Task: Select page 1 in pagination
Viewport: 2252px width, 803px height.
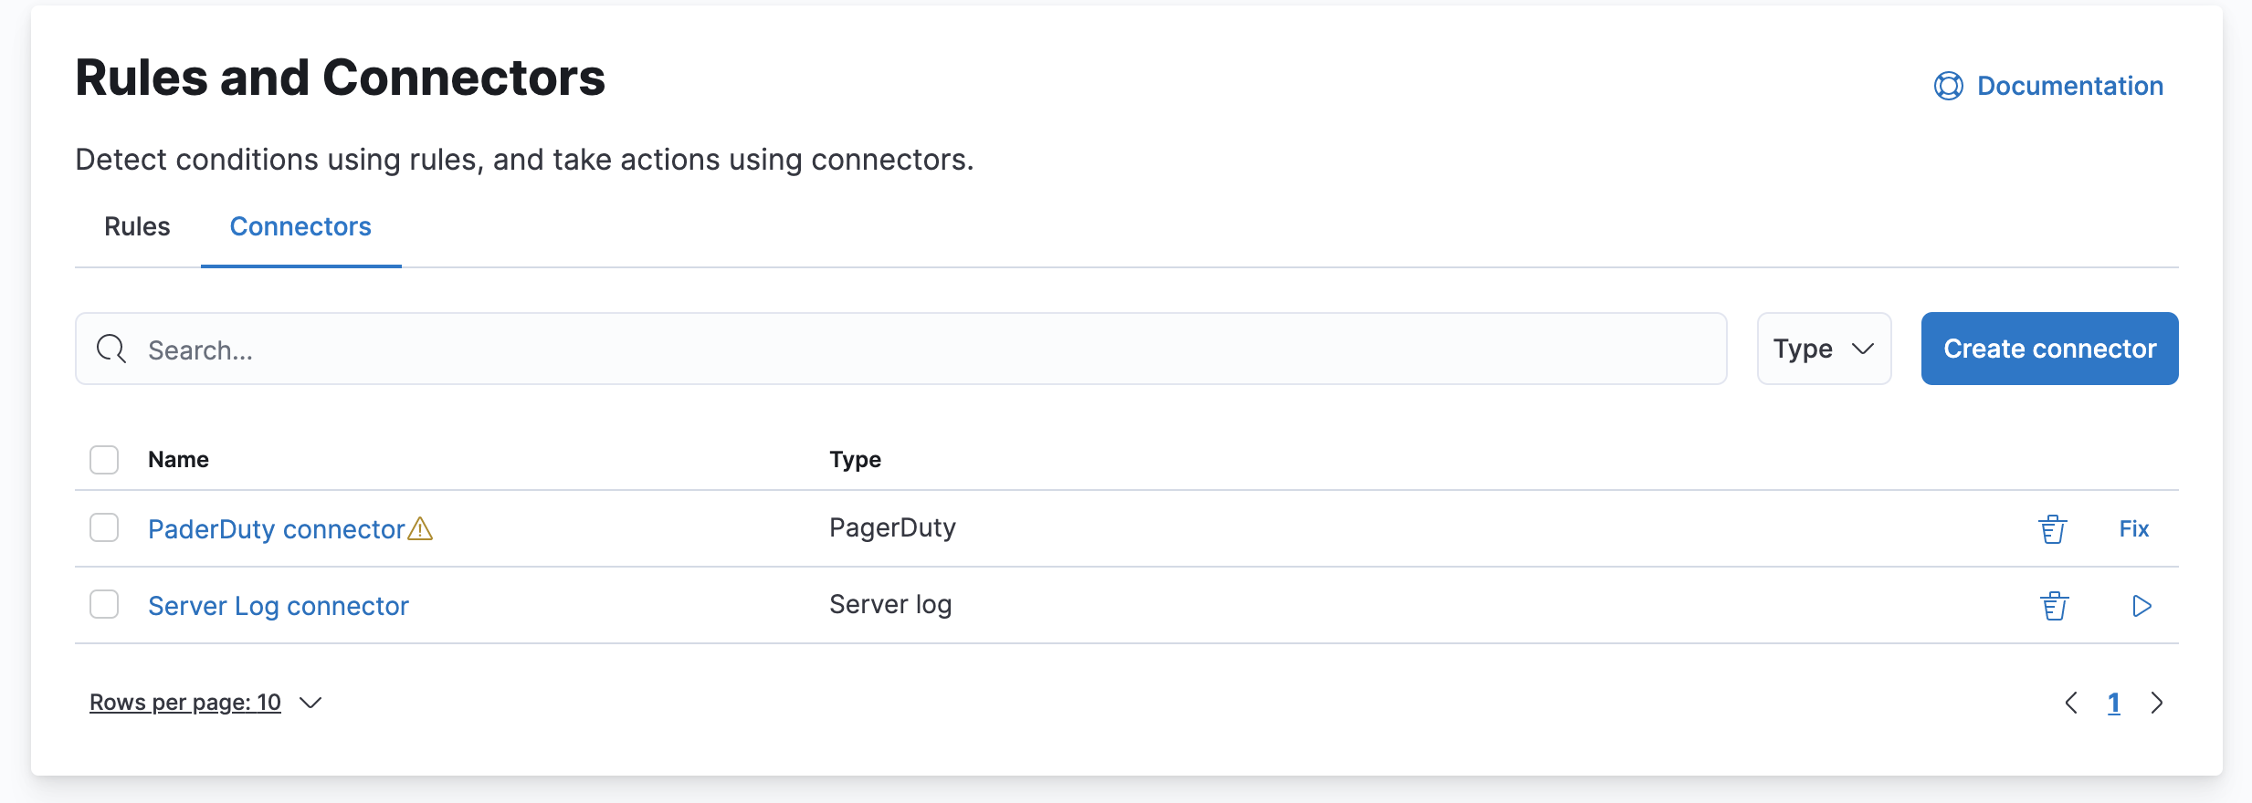Action: 2115,702
